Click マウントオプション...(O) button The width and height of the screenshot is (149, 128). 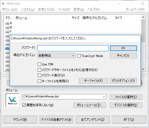123,81
